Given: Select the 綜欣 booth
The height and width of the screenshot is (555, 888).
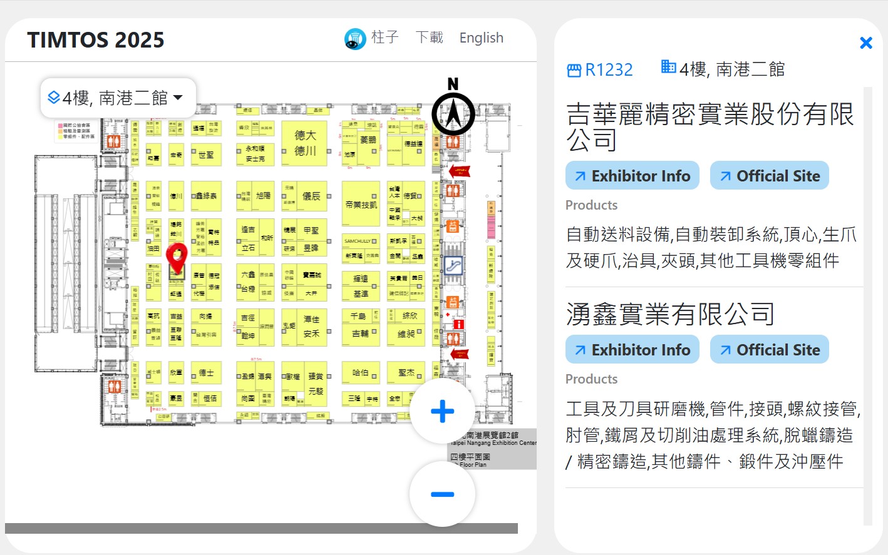Looking at the screenshot, I should pos(410,316).
